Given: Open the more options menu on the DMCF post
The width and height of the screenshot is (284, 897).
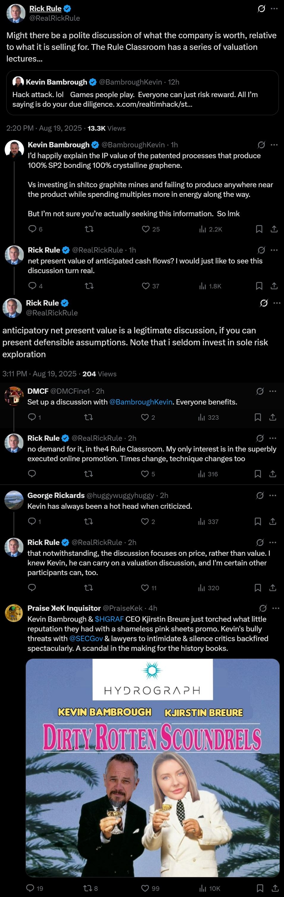Looking at the screenshot, I should [x=273, y=391].
